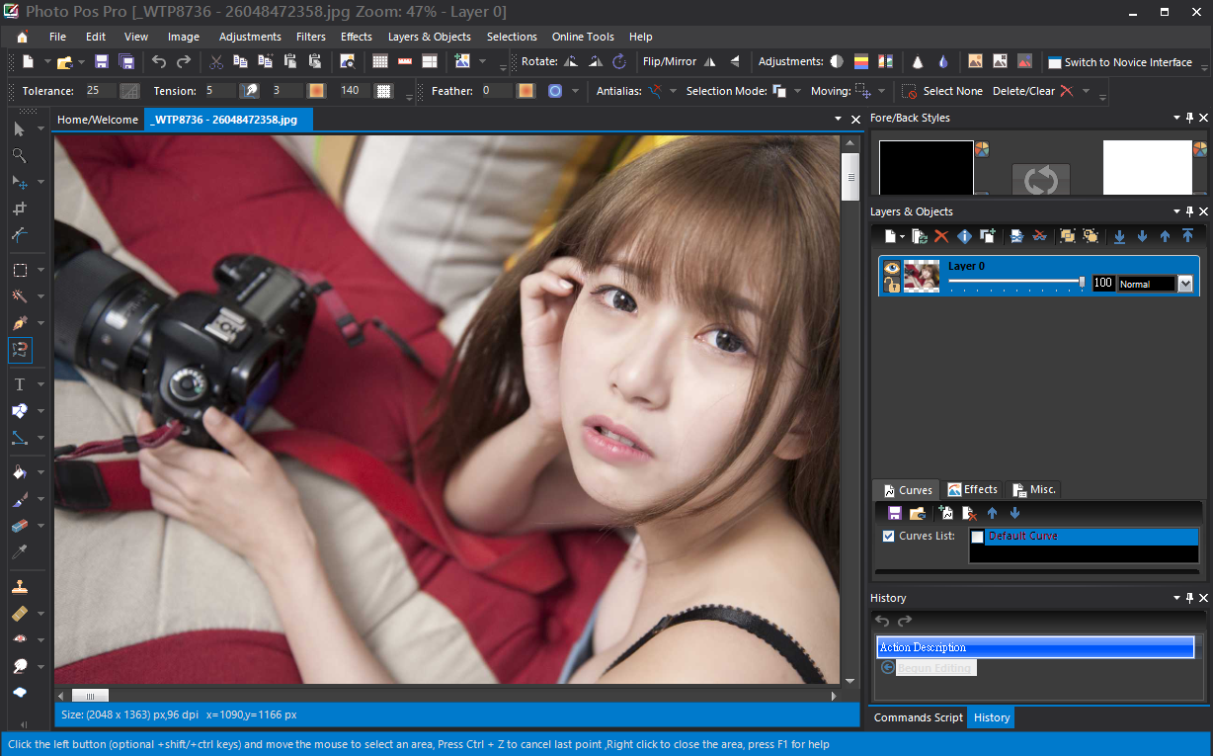Click the Blur water drop icon
1213x756 pixels.
[943, 61]
